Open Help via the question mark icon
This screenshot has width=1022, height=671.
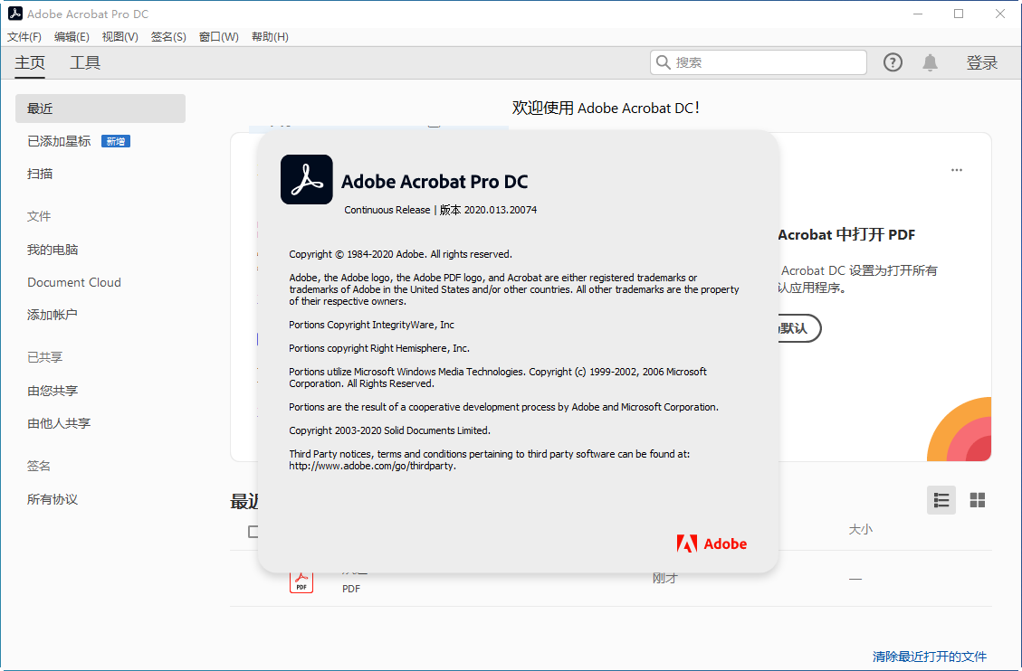(x=893, y=61)
